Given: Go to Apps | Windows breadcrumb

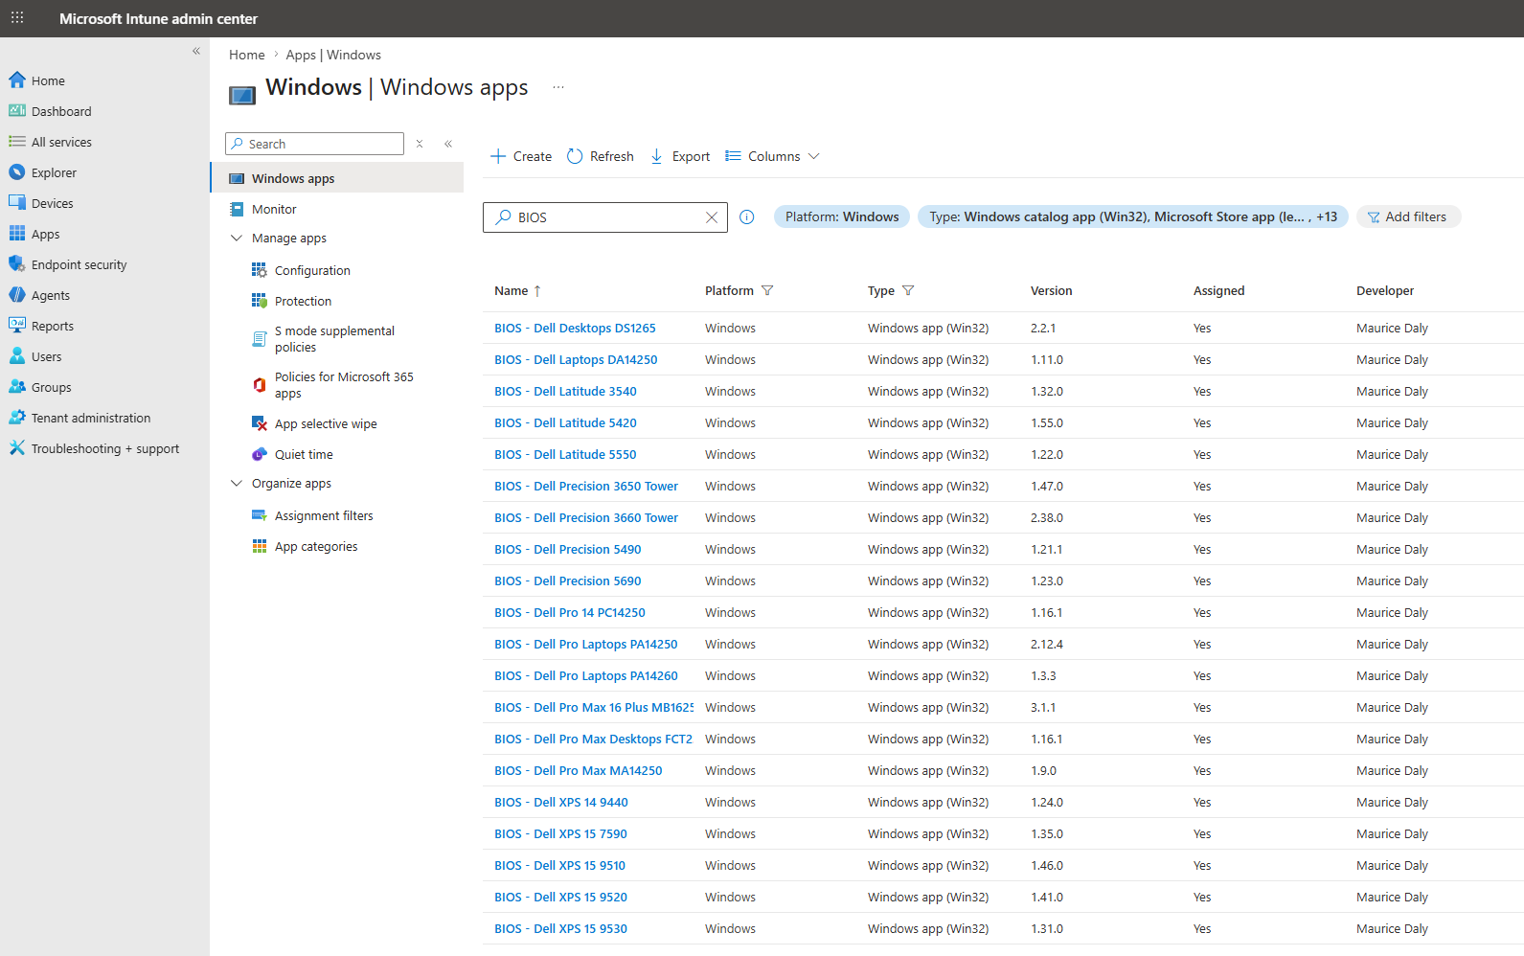Looking at the screenshot, I should (x=333, y=55).
